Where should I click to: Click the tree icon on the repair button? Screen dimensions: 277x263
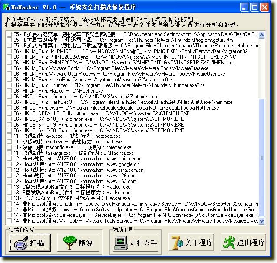tap(70, 243)
